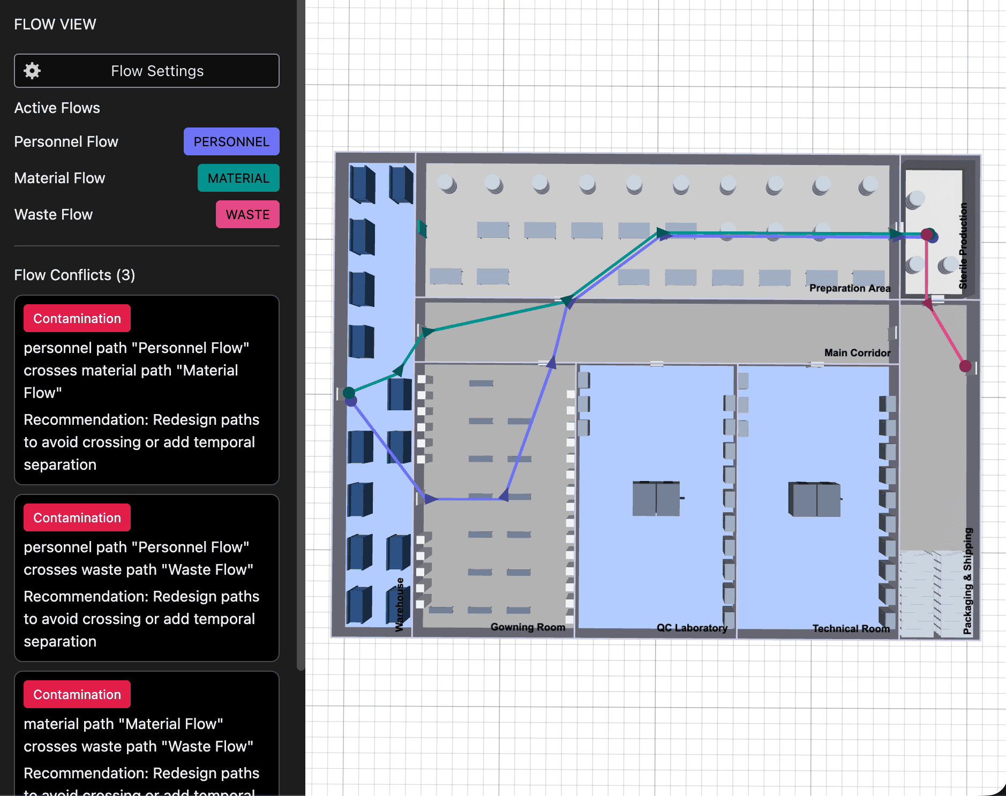The image size is (1006, 796).
Task: Toggle the WASTE flow badge
Action: (247, 214)
